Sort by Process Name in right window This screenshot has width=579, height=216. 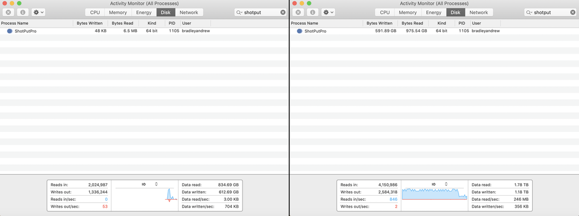click(326, 23)
